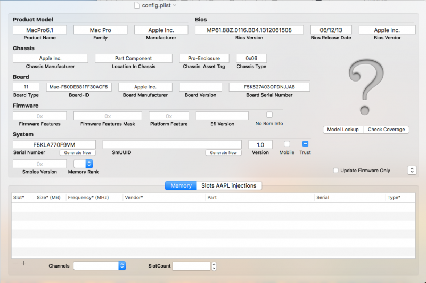Click the Slot* column header

pos(23,198)
